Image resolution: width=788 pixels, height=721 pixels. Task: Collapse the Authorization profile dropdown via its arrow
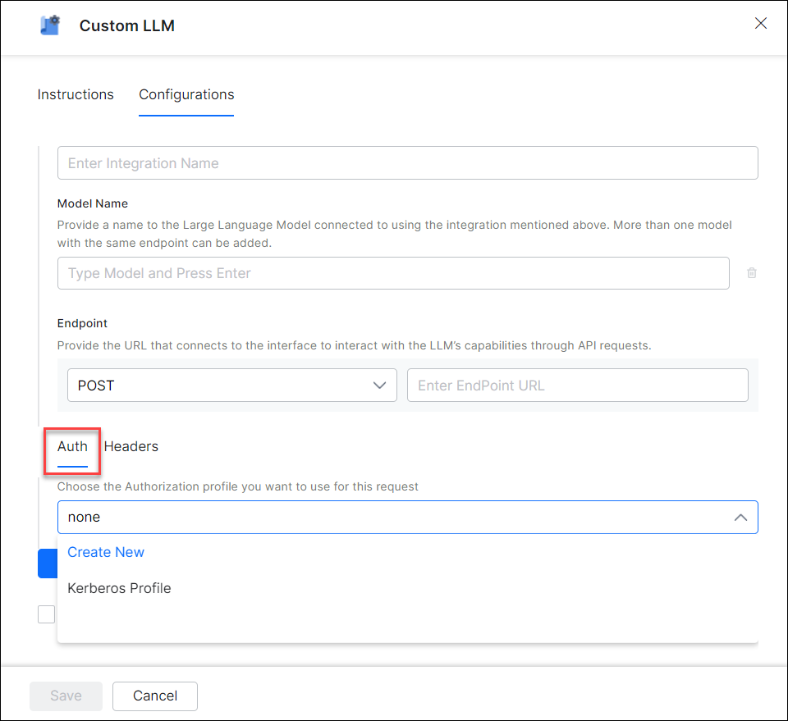pyautogui.click(x=740, y=517)
